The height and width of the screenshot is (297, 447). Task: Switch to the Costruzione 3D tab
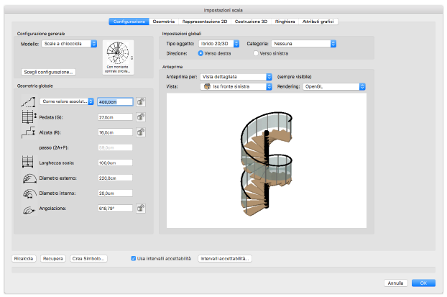251,22
